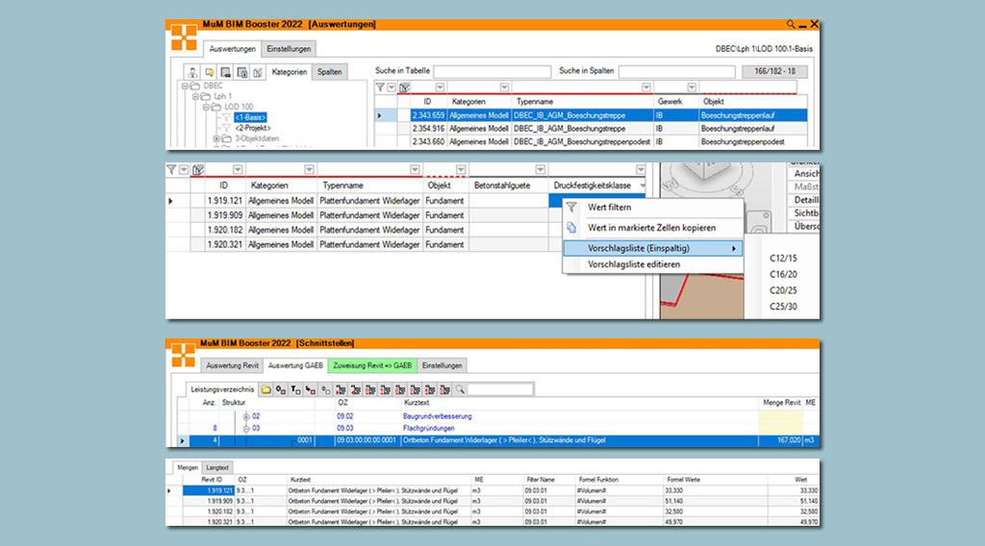Select table cell with ID 1.920.182

(x=224, y=231)
